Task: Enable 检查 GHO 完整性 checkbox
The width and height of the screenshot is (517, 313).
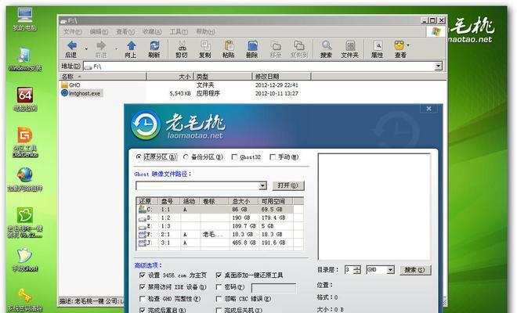Action: point(143,299)
